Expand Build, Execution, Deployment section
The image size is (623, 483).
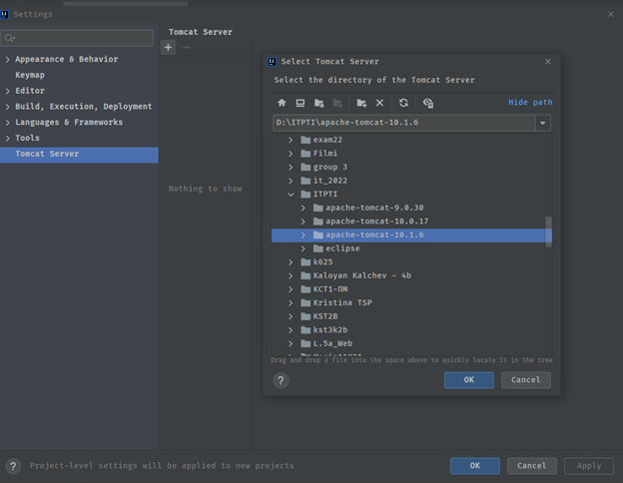tap(7, 107)
